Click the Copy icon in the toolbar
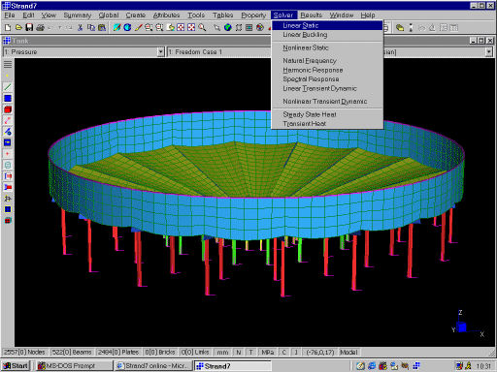The image size is (497, 372). click(91, 28)
